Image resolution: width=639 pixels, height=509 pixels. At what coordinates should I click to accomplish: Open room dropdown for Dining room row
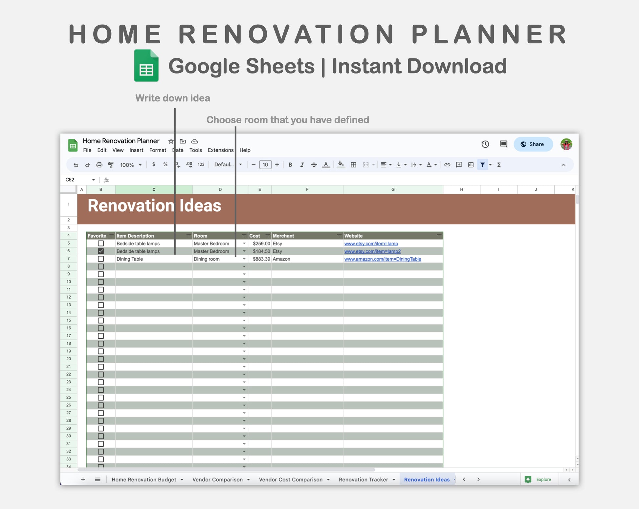click(244, 259)
